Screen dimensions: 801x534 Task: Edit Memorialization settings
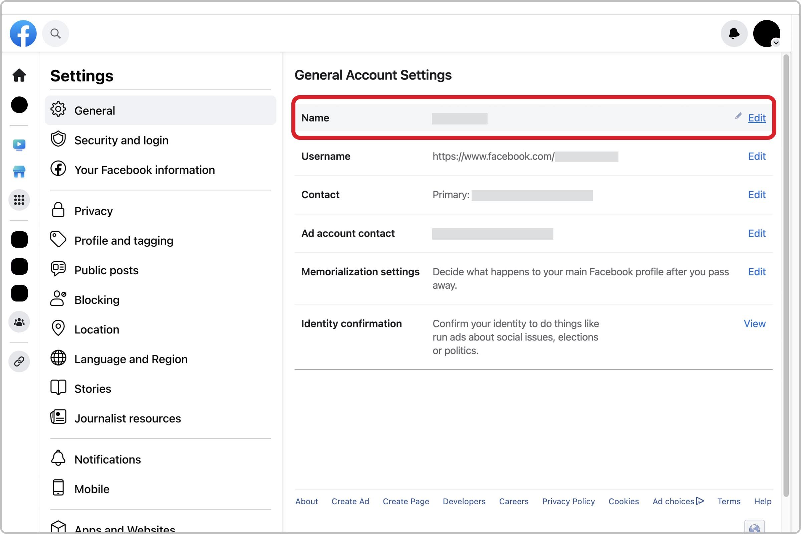tap(757, 272)
